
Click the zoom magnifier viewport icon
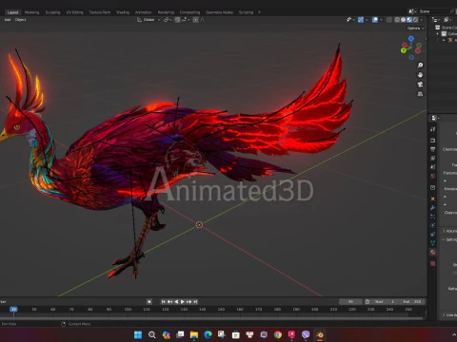[420, 66]
